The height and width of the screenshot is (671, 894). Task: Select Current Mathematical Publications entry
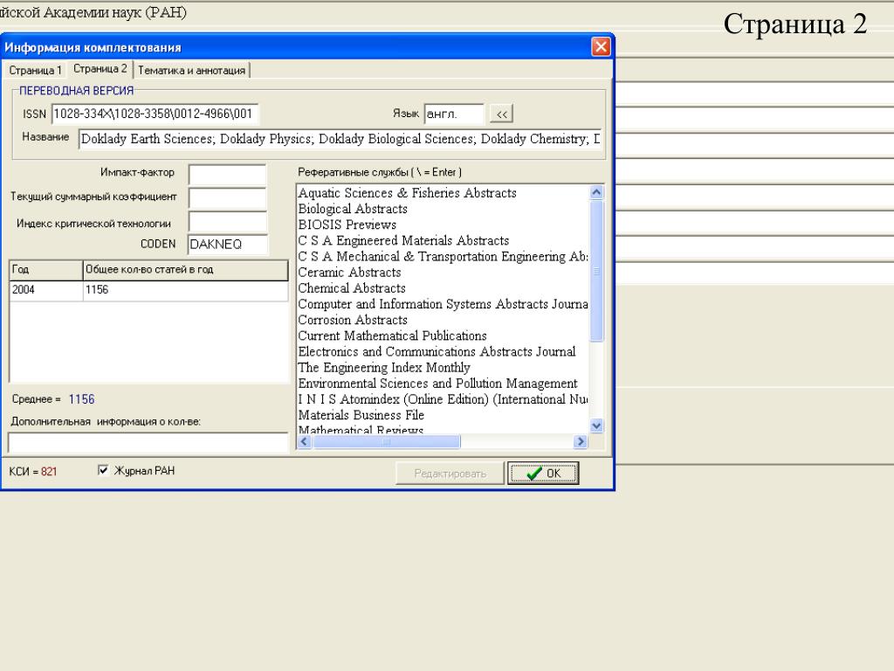pyautogui.click(x=392, y=336)
